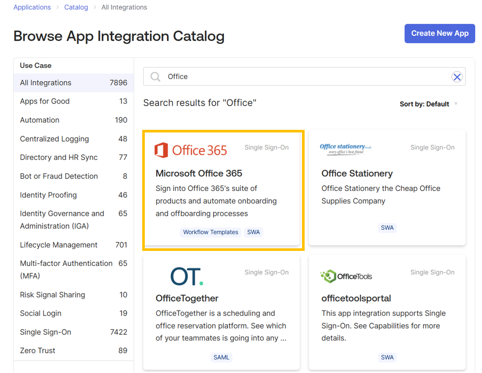Select the Directory and HR Sync filter

click(73, 157)
